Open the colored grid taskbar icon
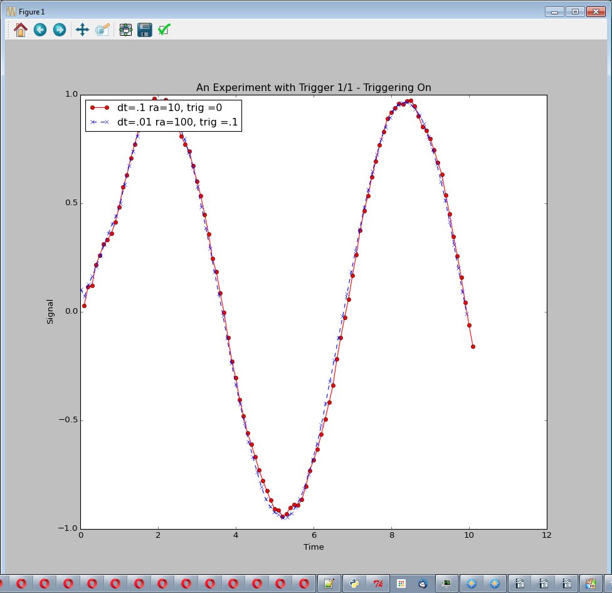The height and width of the screenshot is (593, 612). pos(401,584)
